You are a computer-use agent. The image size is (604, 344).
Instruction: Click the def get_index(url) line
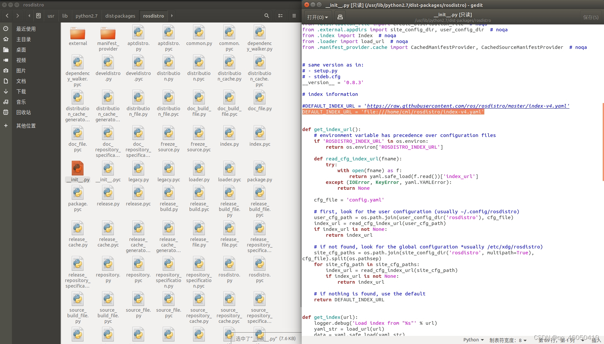coord(330,317)
